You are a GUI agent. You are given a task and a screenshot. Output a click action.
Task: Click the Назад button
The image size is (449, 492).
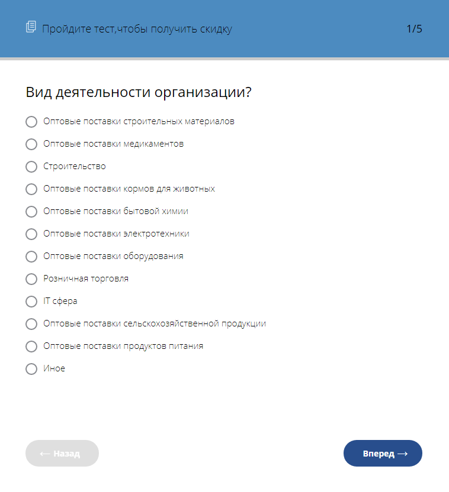62,453
